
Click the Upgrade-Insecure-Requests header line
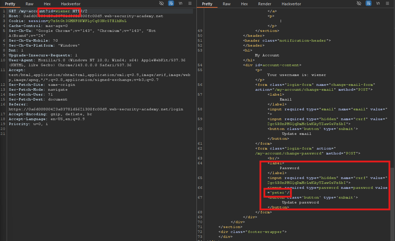pos(43,55)
